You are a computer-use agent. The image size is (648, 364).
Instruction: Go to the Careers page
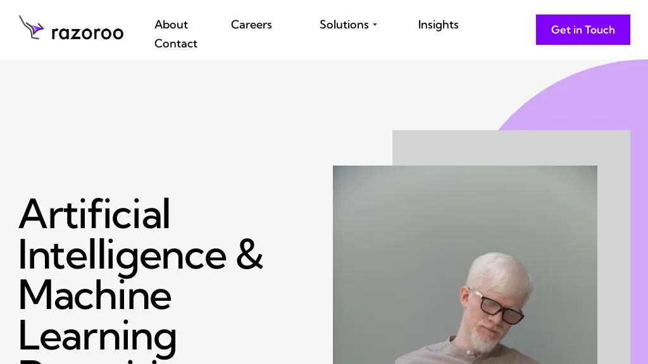(251, 25)
